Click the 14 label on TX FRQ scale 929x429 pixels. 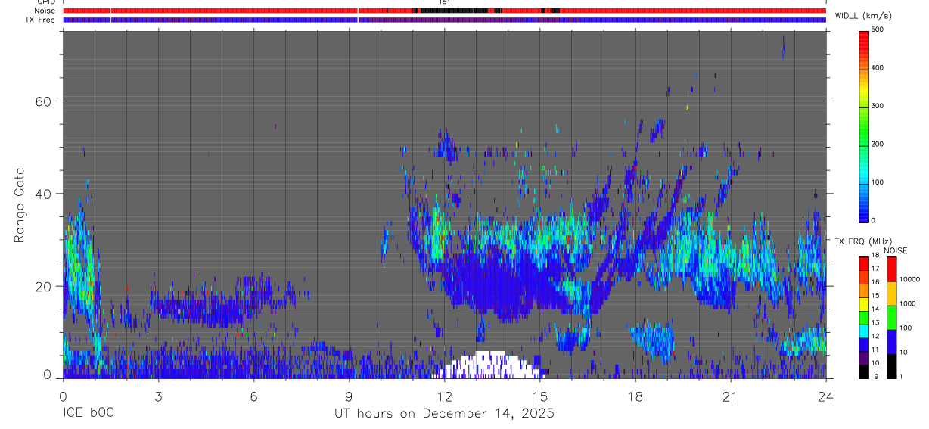[875, 309]
